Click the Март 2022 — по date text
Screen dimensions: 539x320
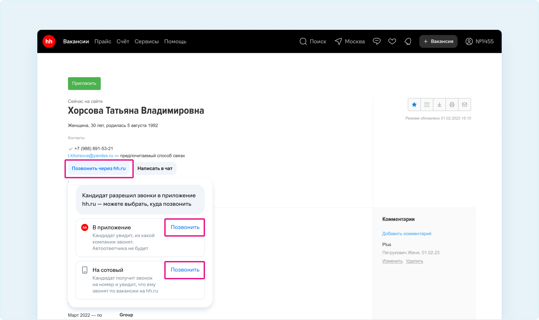[85, 315]
